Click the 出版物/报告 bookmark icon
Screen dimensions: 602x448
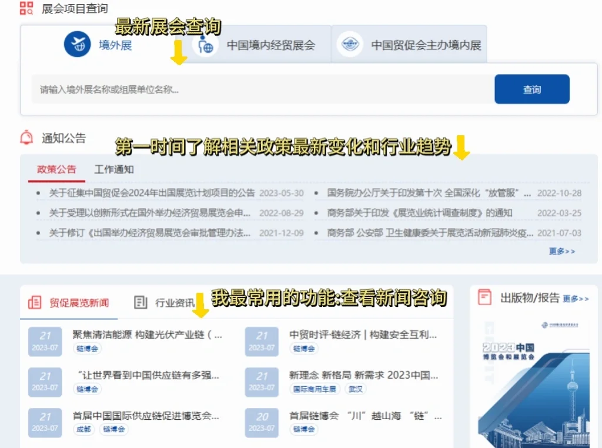(484, 299)
